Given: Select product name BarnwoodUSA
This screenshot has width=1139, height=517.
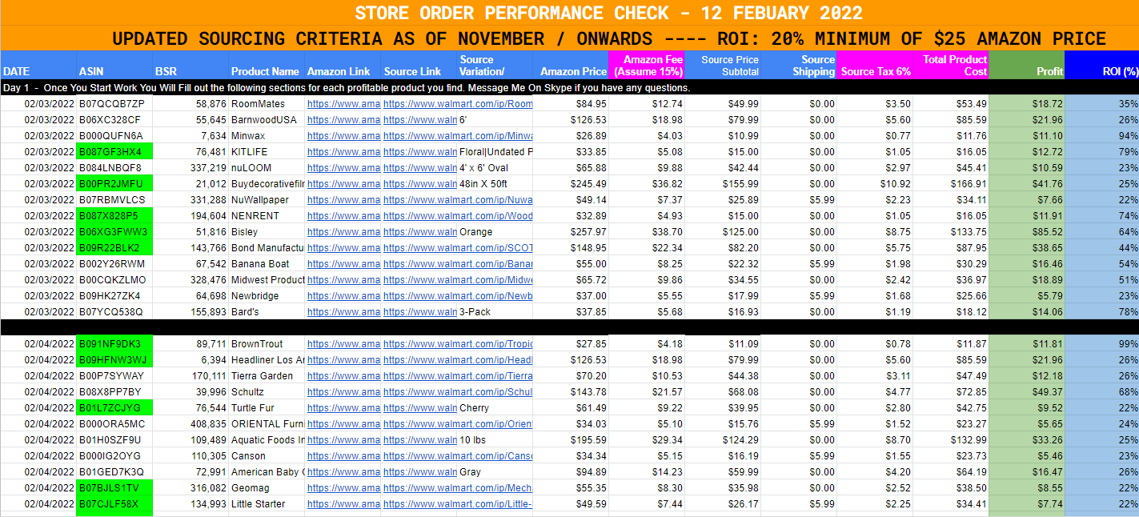Looking at the screenshot, I should (267, 119).
